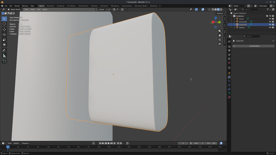
Task: Hide Cube.001 object with eye icon
Action: [270, 25]
